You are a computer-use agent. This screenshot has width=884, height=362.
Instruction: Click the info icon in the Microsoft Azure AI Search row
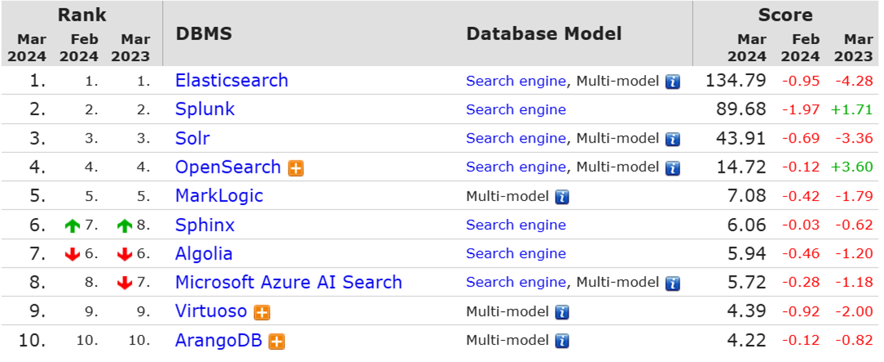tap(673, 283)
